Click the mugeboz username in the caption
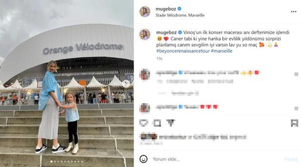301x167 pixels. pyautogui.click(x=167, y=32)
